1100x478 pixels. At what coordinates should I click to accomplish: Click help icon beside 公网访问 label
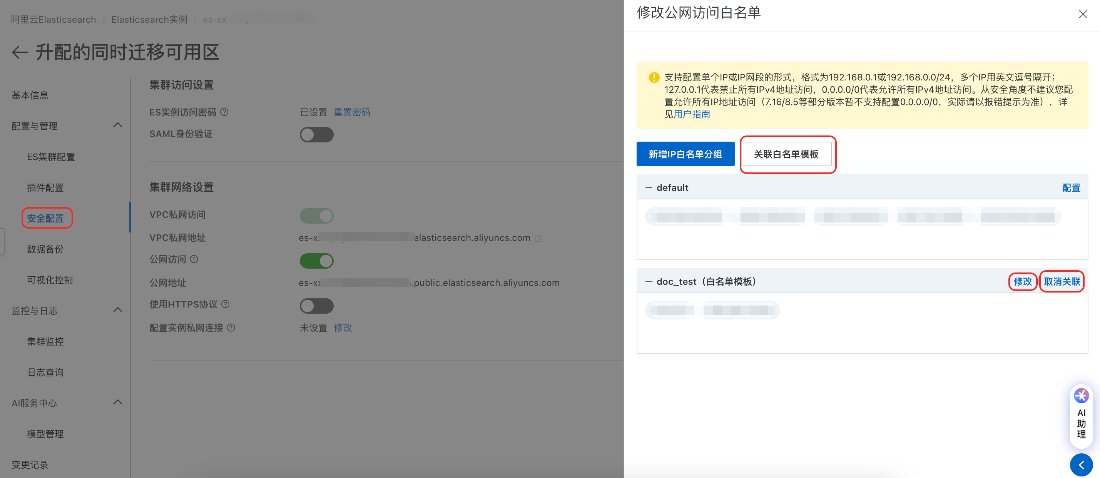pyautogui.click(x=194, y=259)
